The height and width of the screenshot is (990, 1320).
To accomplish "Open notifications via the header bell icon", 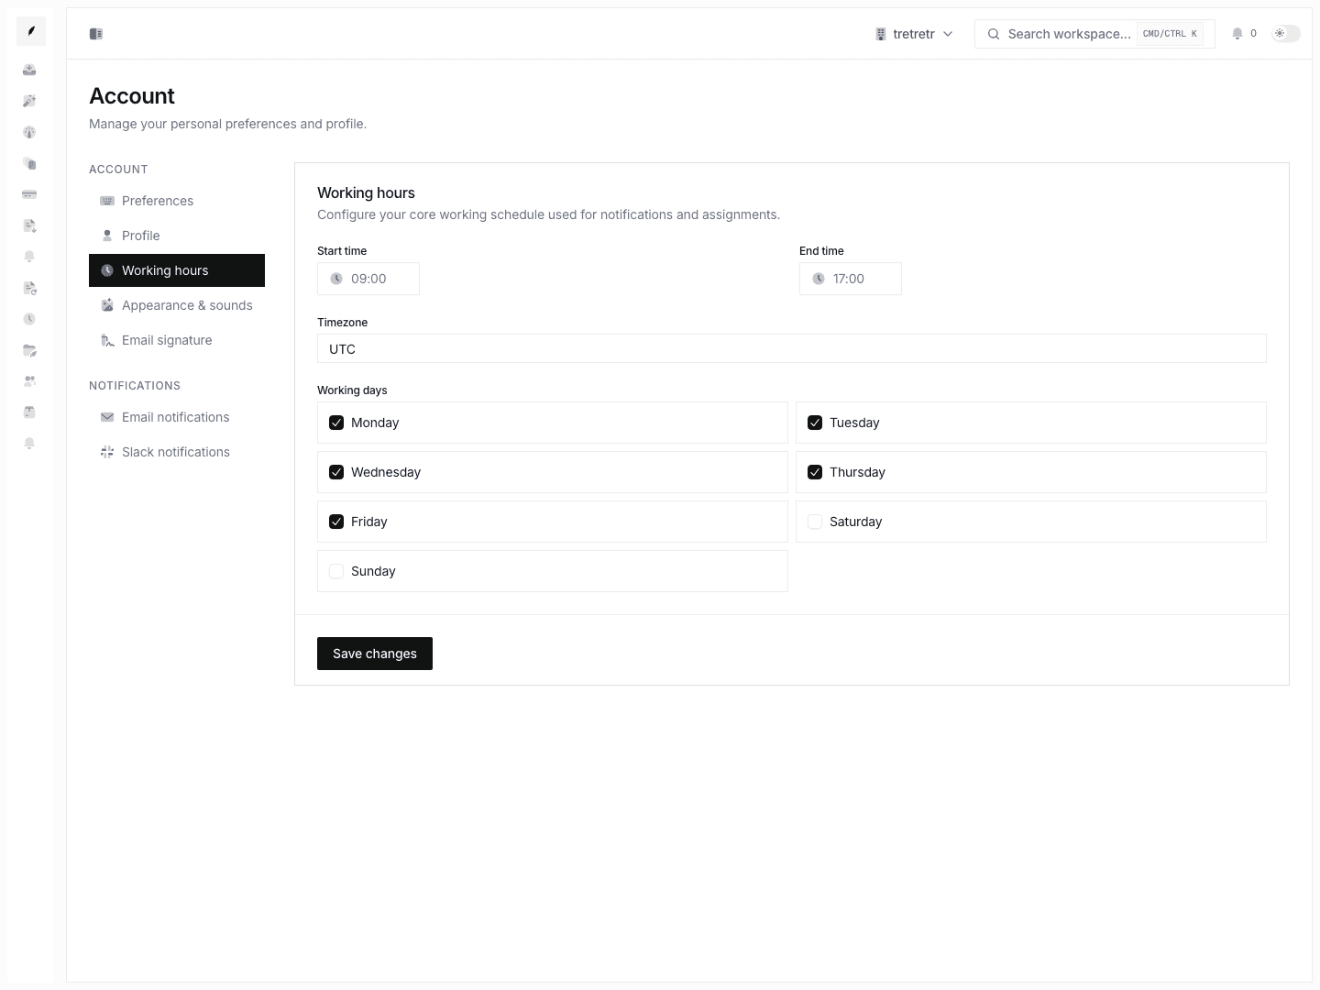I will [x=1237, y=34].
